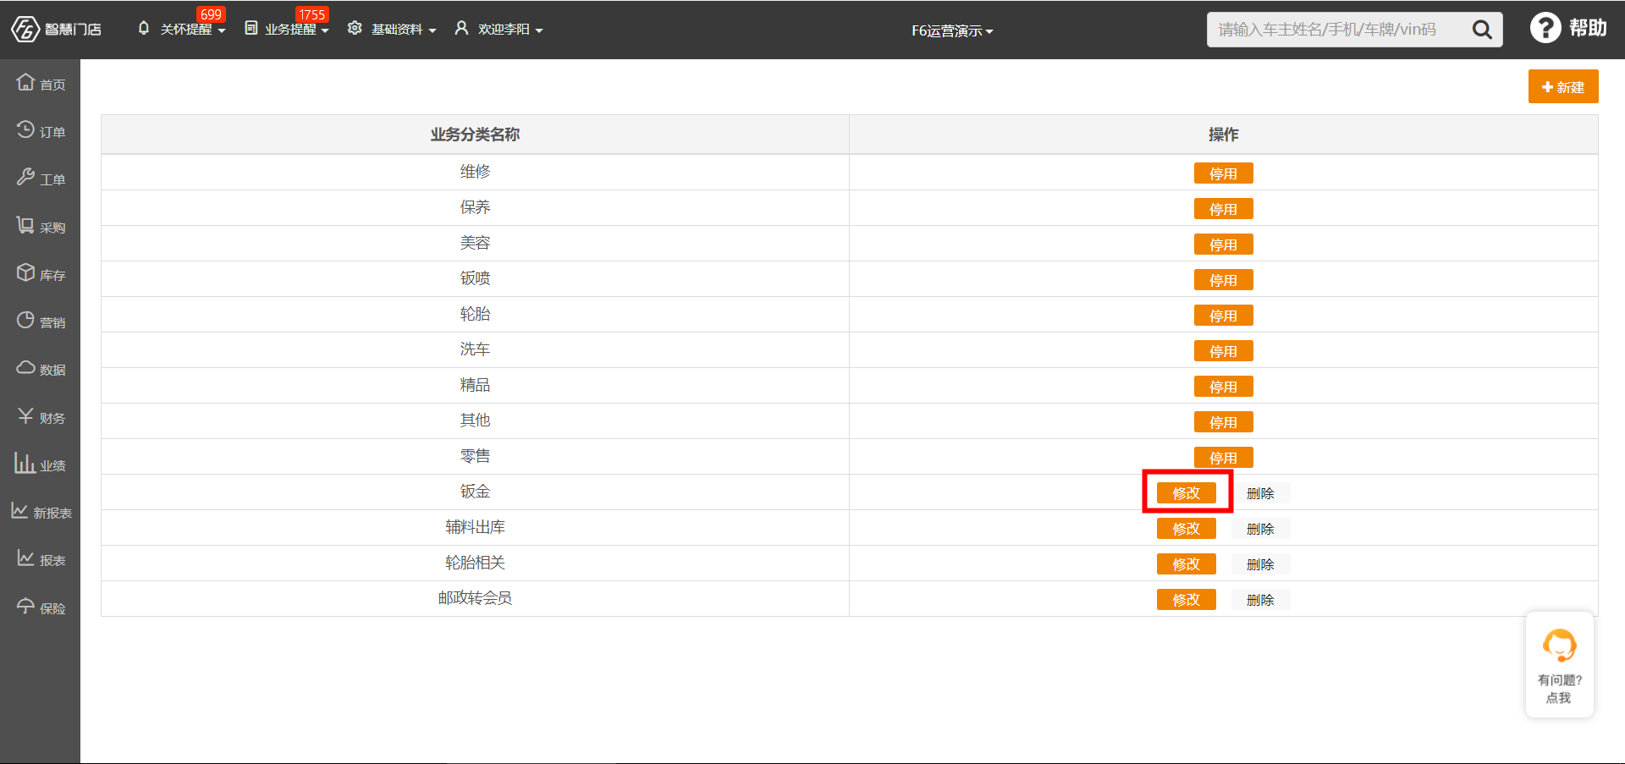1625x764 pixels.
Task: Click the 1755 notification badge
Action: tap(312, 14)
